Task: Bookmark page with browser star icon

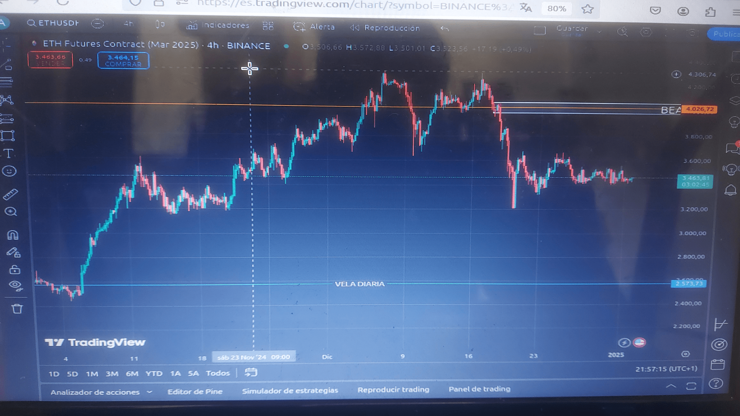Action: click(x=587, y=9)
